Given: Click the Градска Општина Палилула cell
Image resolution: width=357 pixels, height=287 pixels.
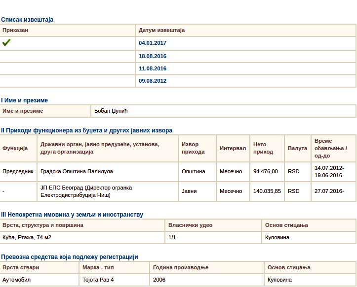Looking at the screenshot, I should 77,172.
